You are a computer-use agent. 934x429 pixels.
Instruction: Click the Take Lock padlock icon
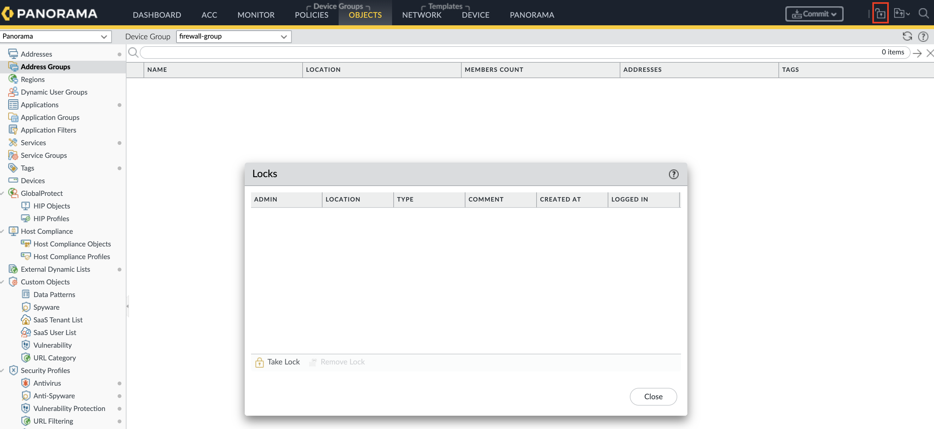tap(259, 362)
